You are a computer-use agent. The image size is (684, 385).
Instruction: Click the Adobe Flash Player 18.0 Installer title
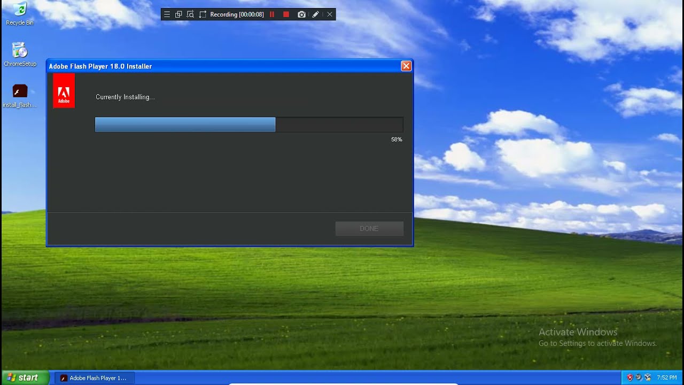(100, 66)
